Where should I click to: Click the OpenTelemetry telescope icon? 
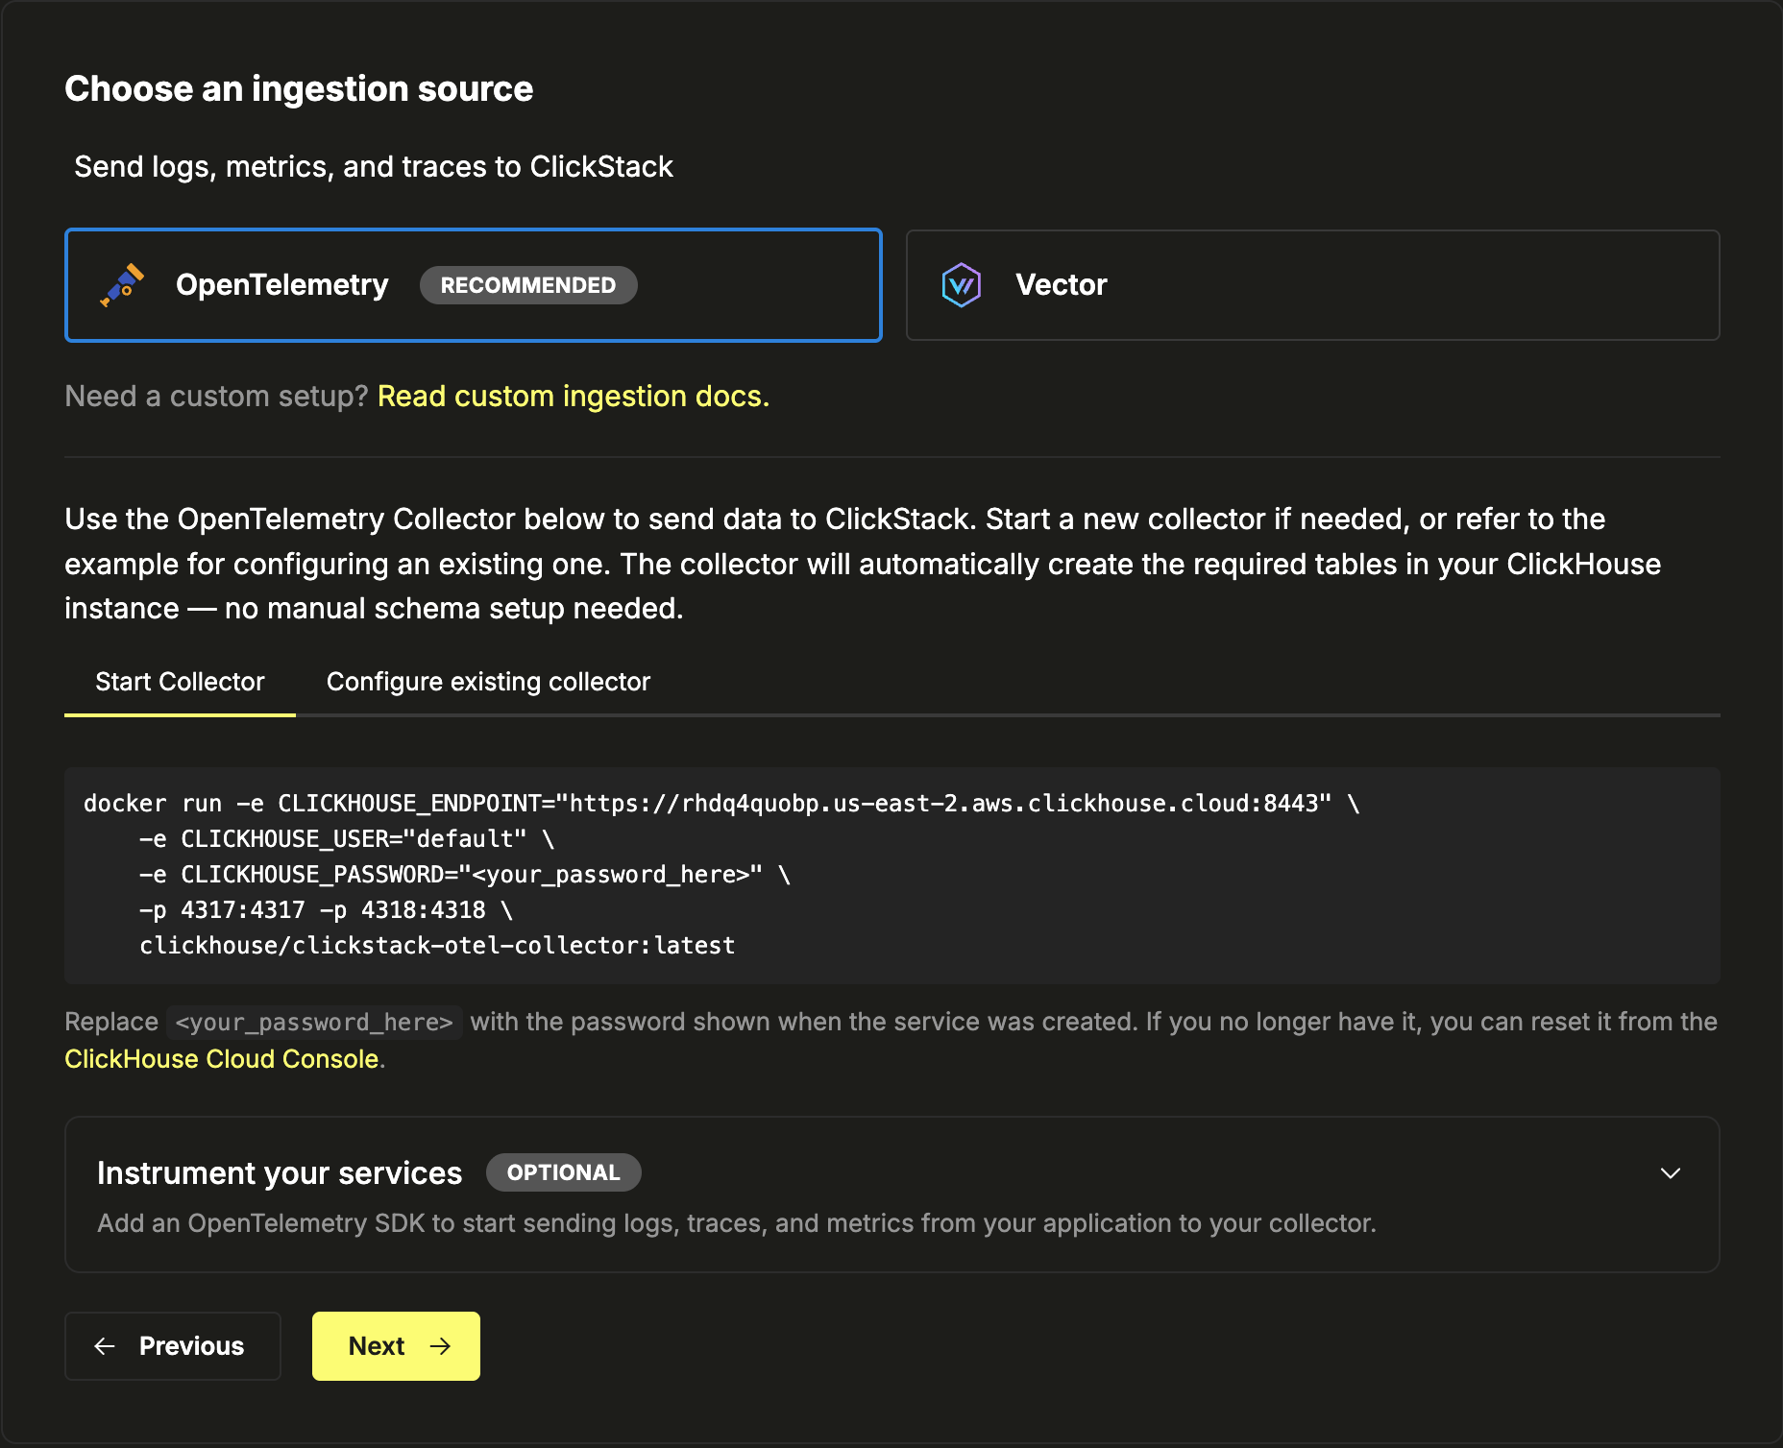pos(122,285)
